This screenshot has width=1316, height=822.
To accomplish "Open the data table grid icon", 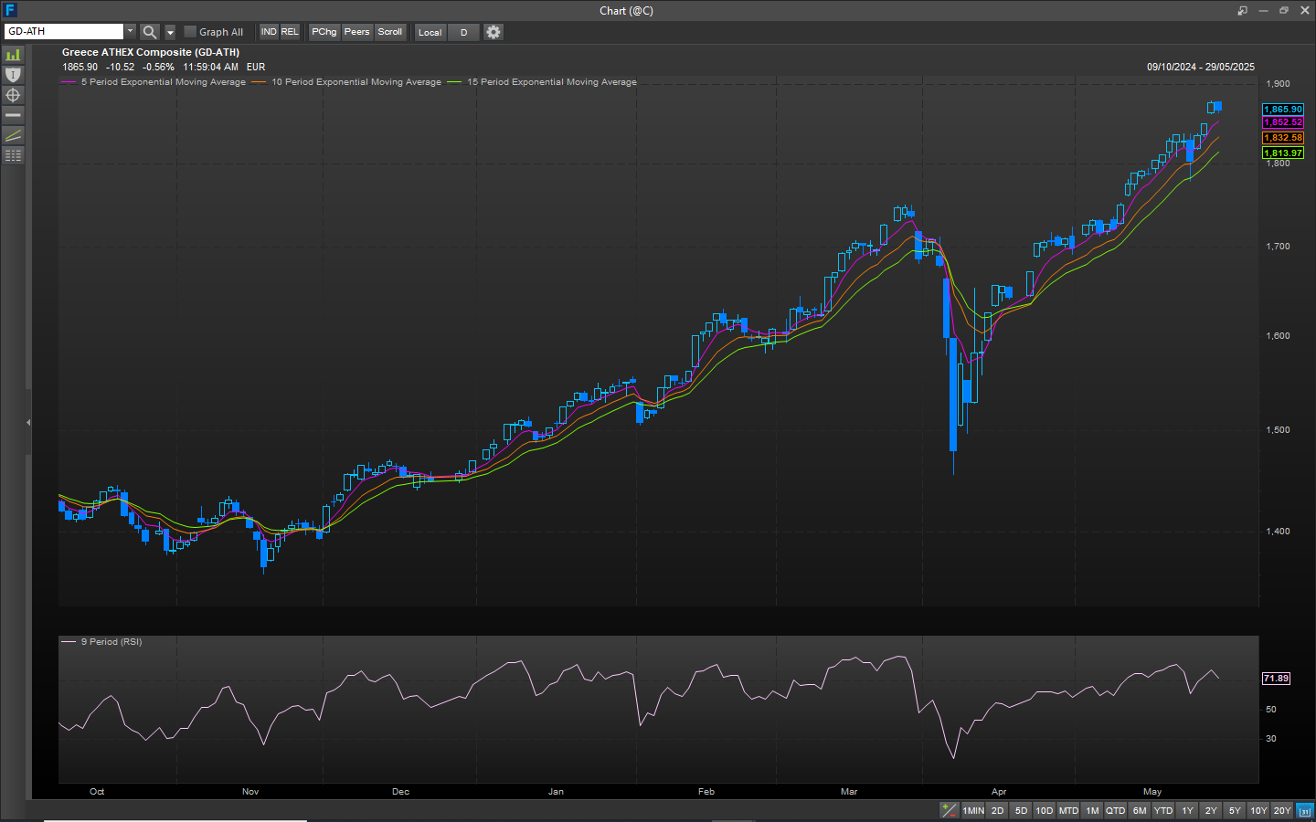I will point(13,155).
